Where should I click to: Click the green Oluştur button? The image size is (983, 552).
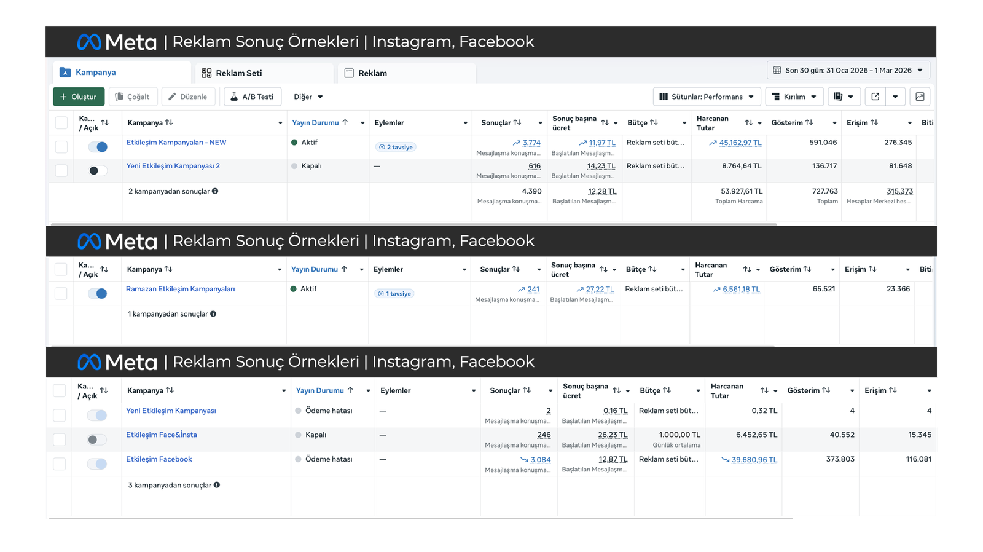(x=78, y=97)
